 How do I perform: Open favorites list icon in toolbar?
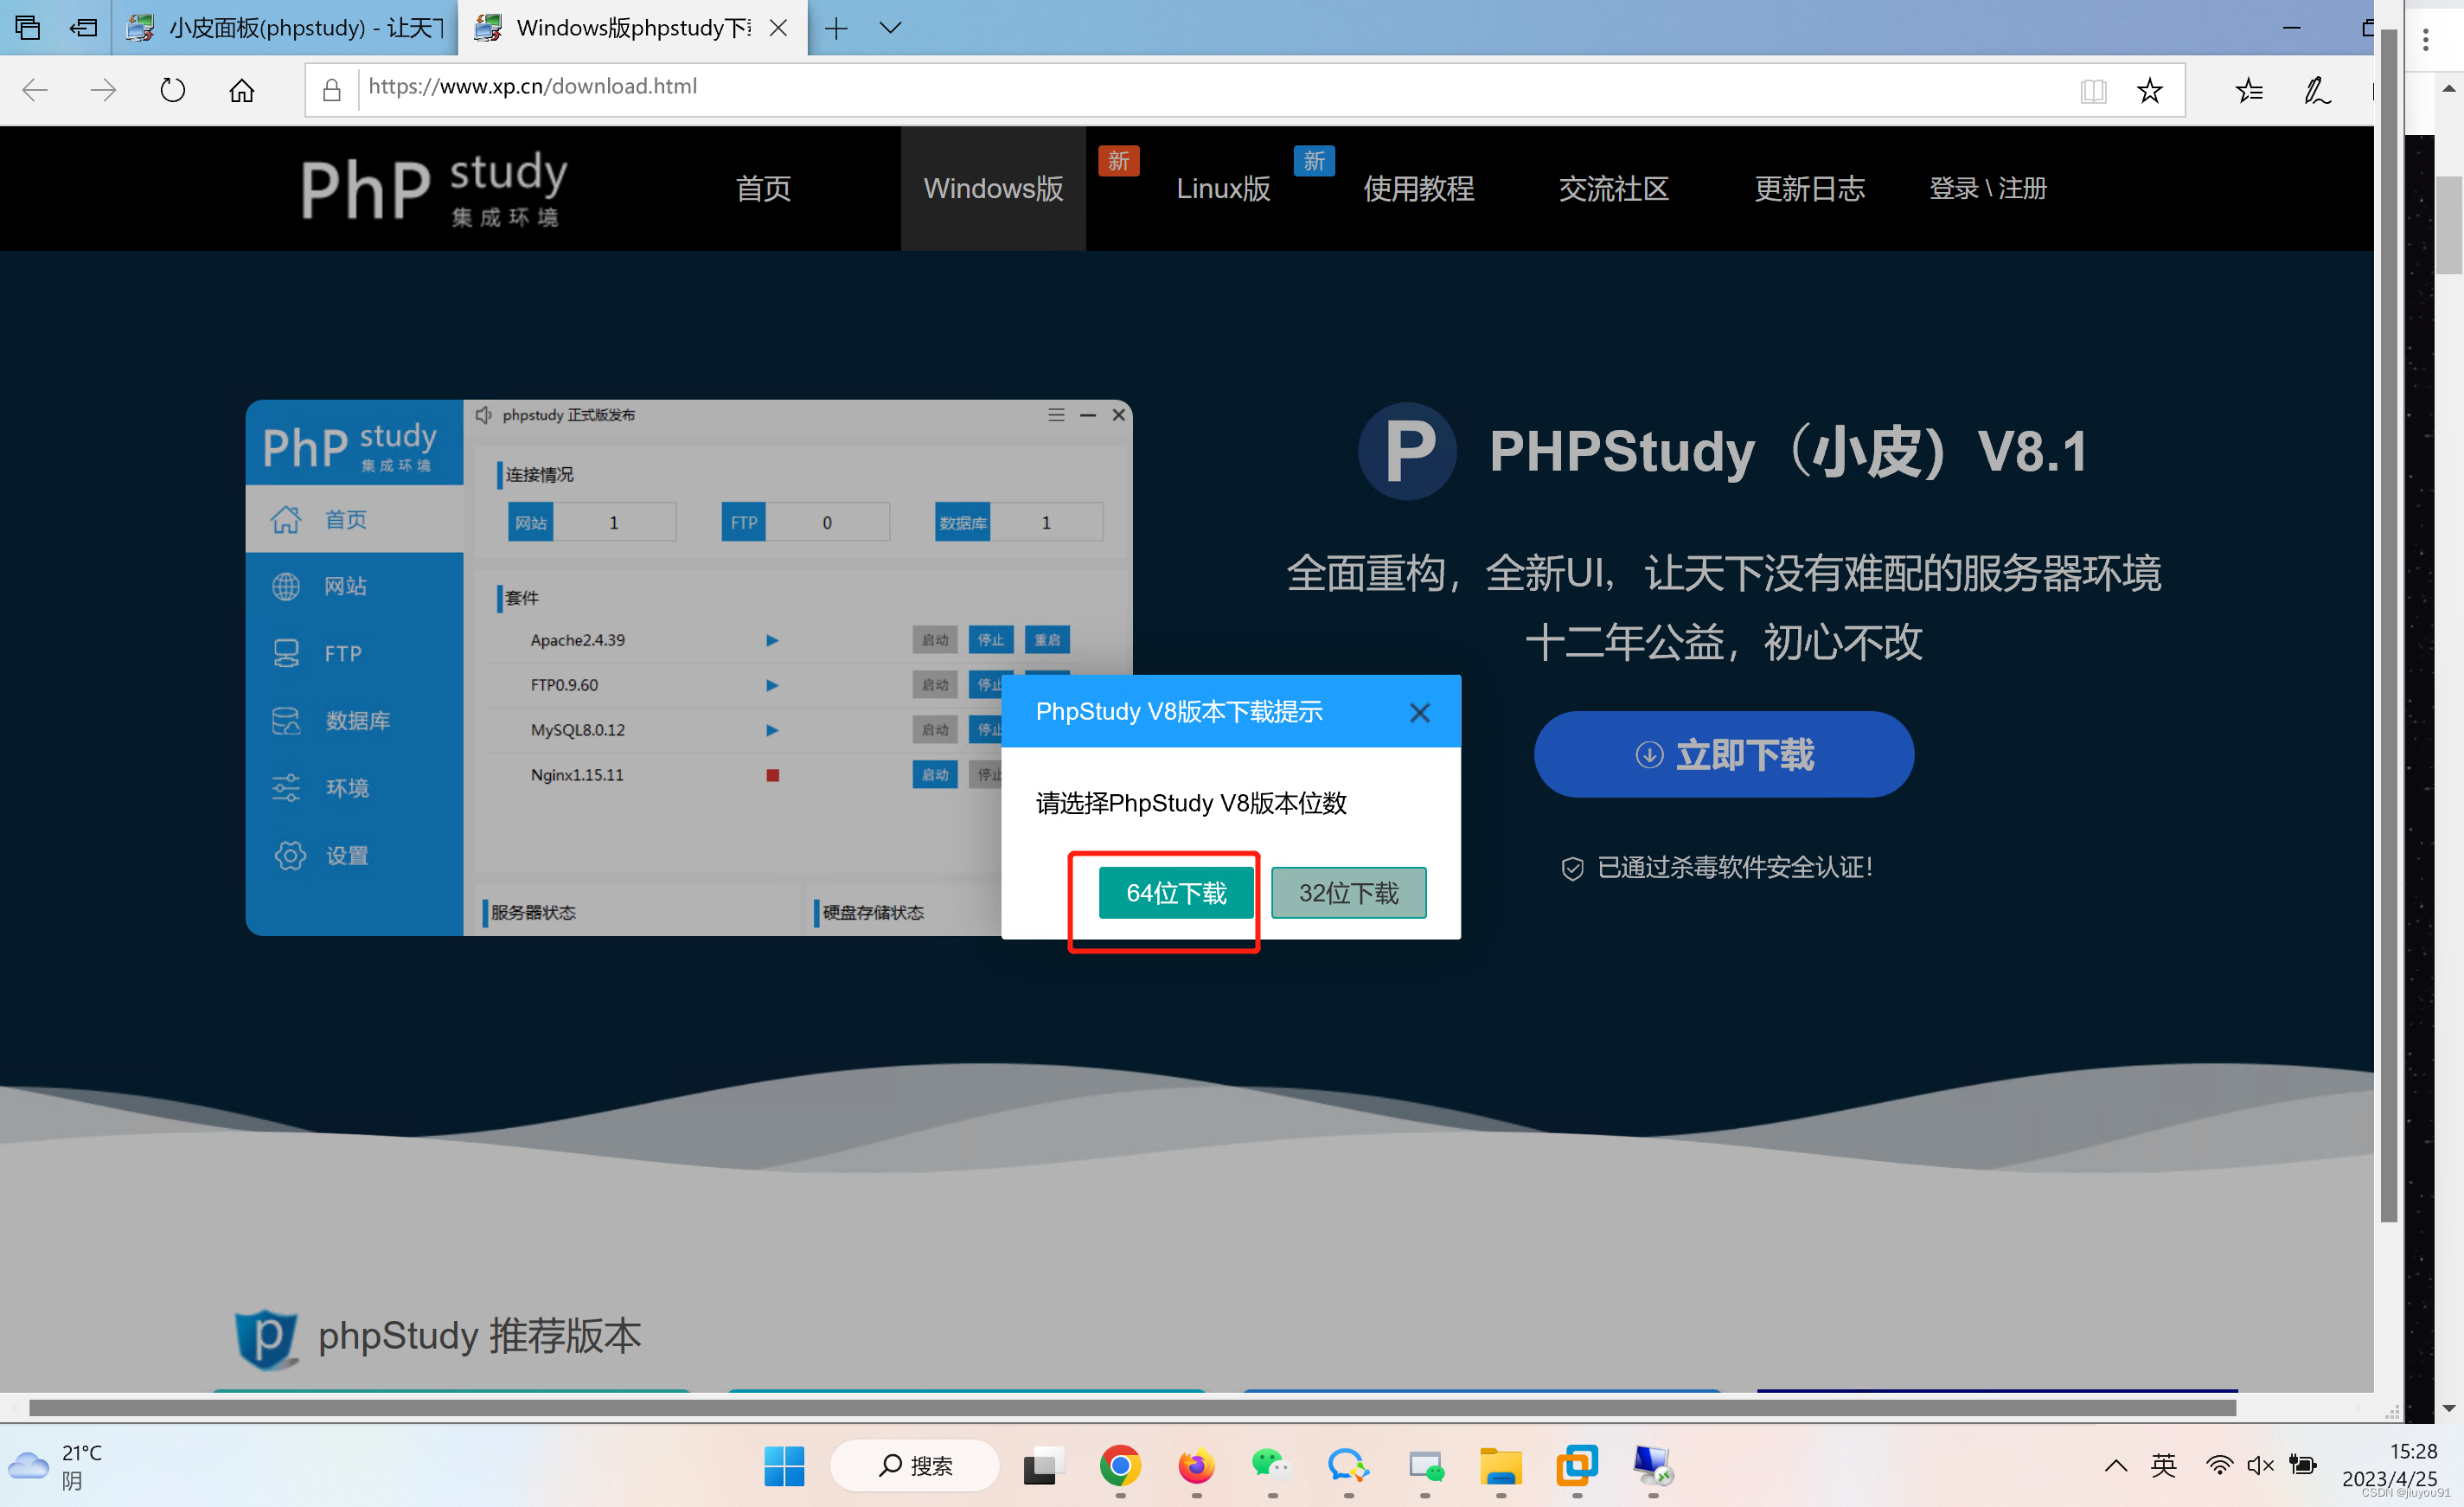point(2249,90)
